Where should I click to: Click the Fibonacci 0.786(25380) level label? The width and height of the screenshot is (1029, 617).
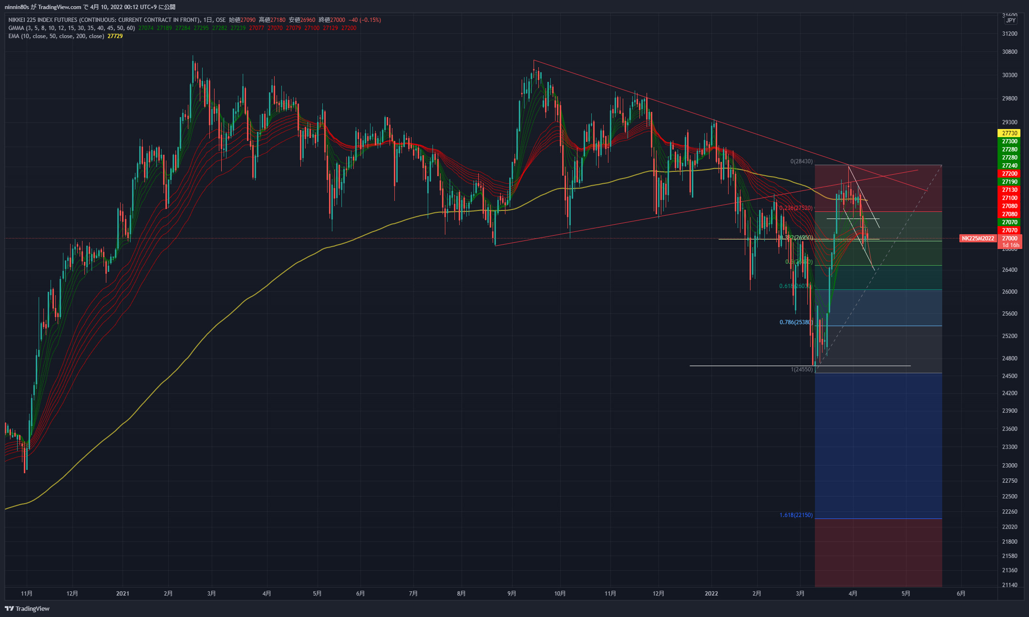(796, 322)
